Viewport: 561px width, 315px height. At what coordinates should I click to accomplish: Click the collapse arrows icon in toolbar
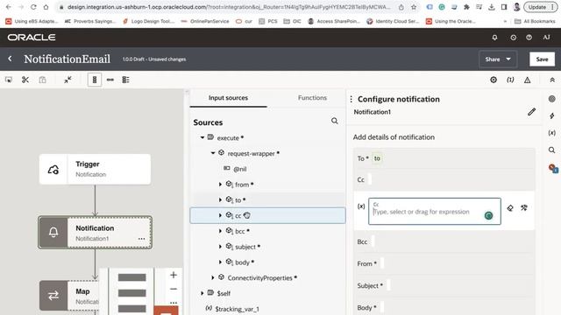[67, 80]
